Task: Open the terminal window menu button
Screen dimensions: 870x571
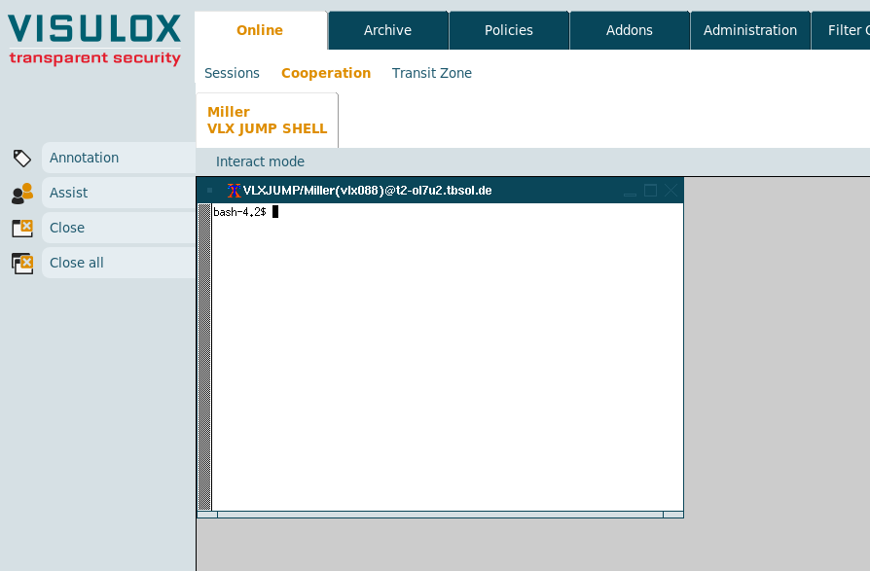Action: [209, 191]
